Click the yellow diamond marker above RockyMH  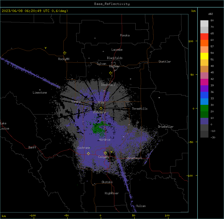point(65,53)
